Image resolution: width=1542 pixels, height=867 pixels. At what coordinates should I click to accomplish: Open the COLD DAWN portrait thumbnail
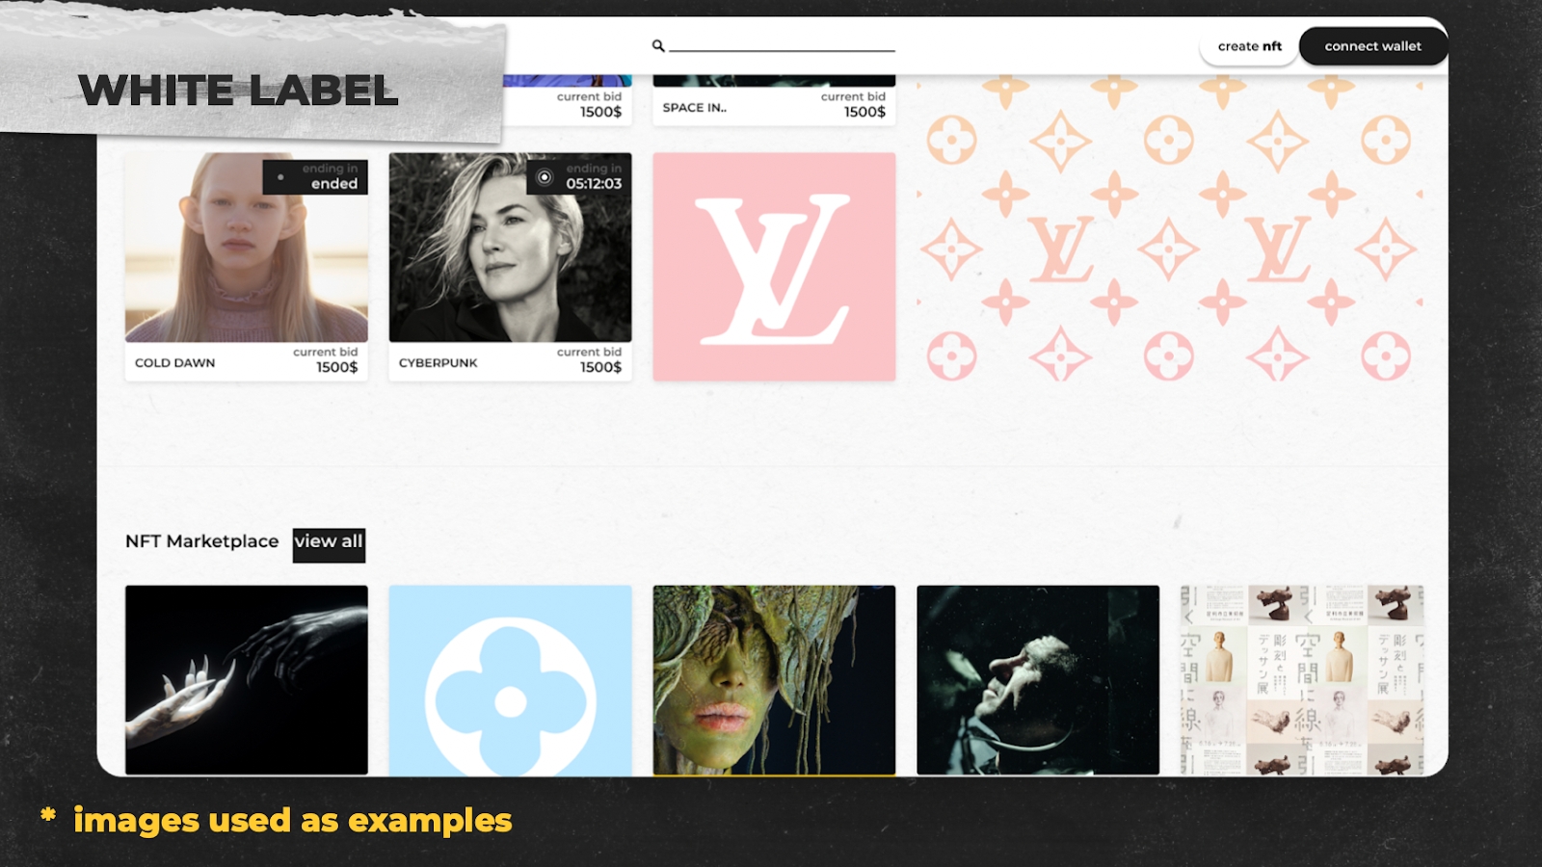point(247,248)
